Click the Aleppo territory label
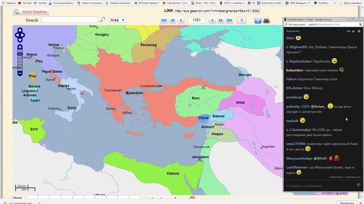 217,134
